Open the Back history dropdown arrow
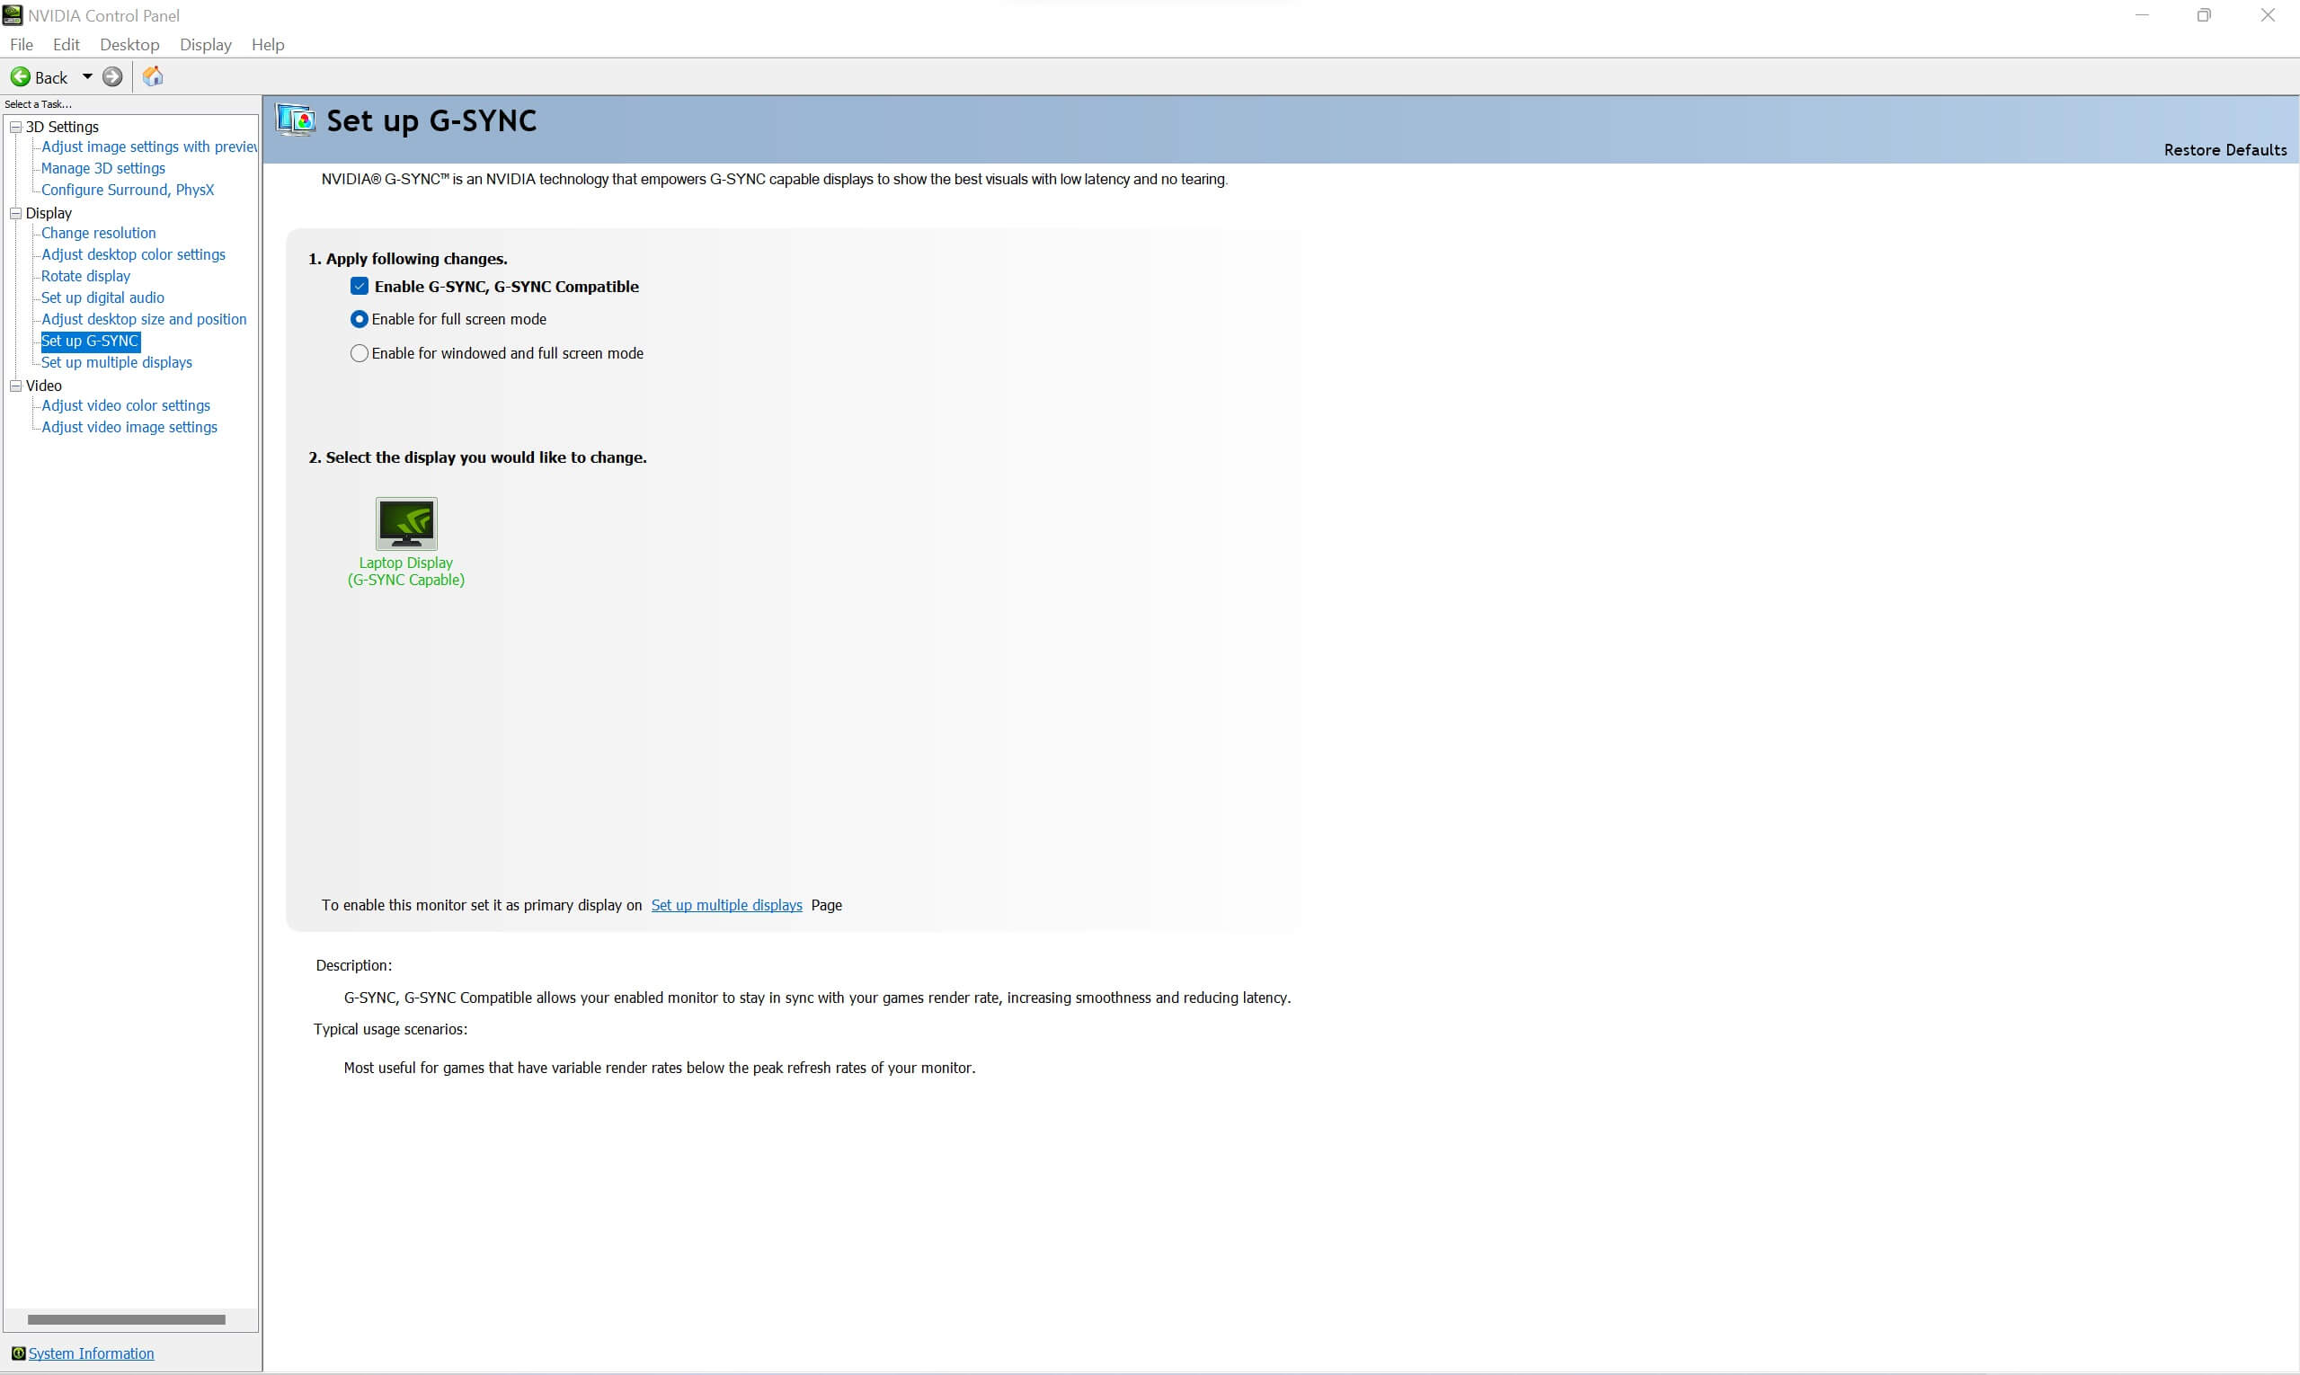This screenshot has width=2300, height=1375. [87, 77]
